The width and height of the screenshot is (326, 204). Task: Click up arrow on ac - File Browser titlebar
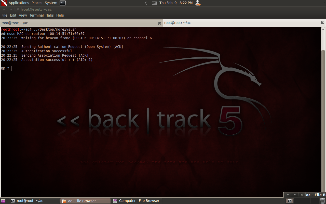point(288,195)
